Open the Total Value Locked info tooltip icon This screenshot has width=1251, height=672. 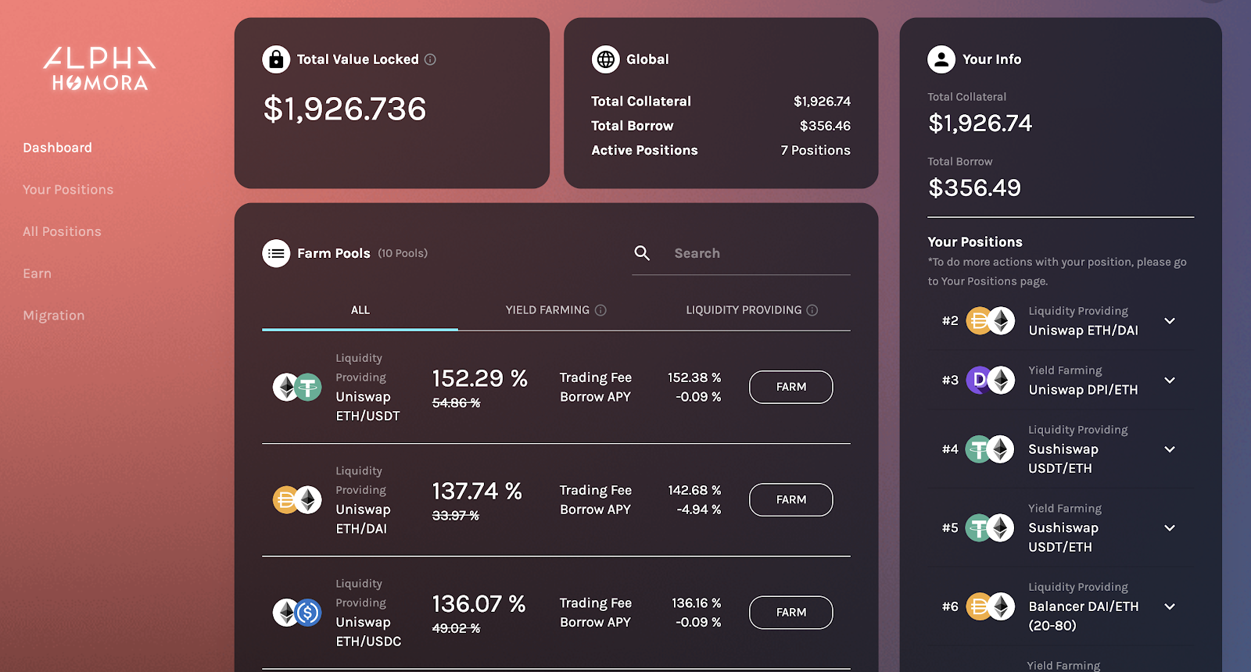click(x=430, y=59)
